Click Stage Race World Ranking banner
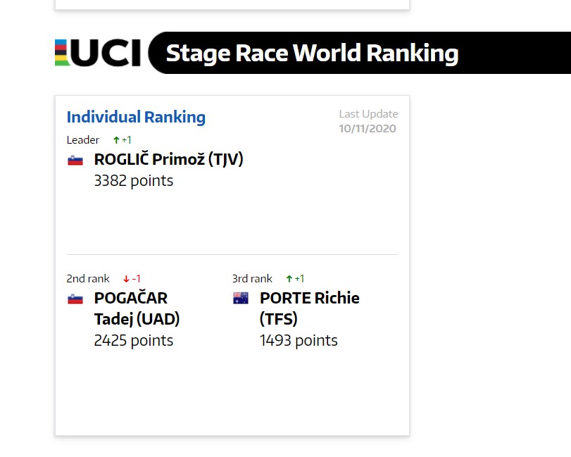Viewport: 571px width, 457px height. coord(359,53)
